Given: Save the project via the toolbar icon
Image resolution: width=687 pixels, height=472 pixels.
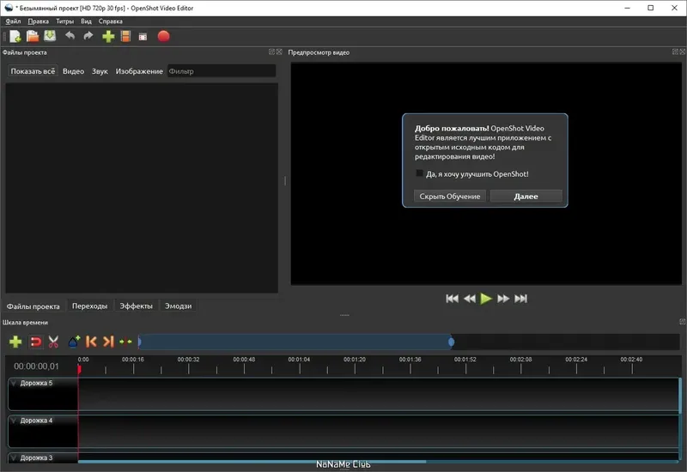Looking at the screenshot, I should pos(50,36).
